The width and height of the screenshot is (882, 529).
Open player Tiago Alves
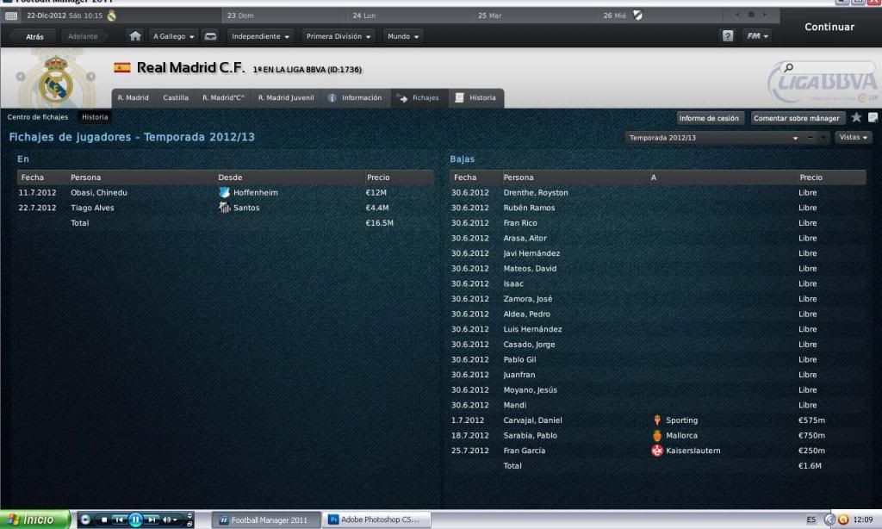(x=92, y=208)
